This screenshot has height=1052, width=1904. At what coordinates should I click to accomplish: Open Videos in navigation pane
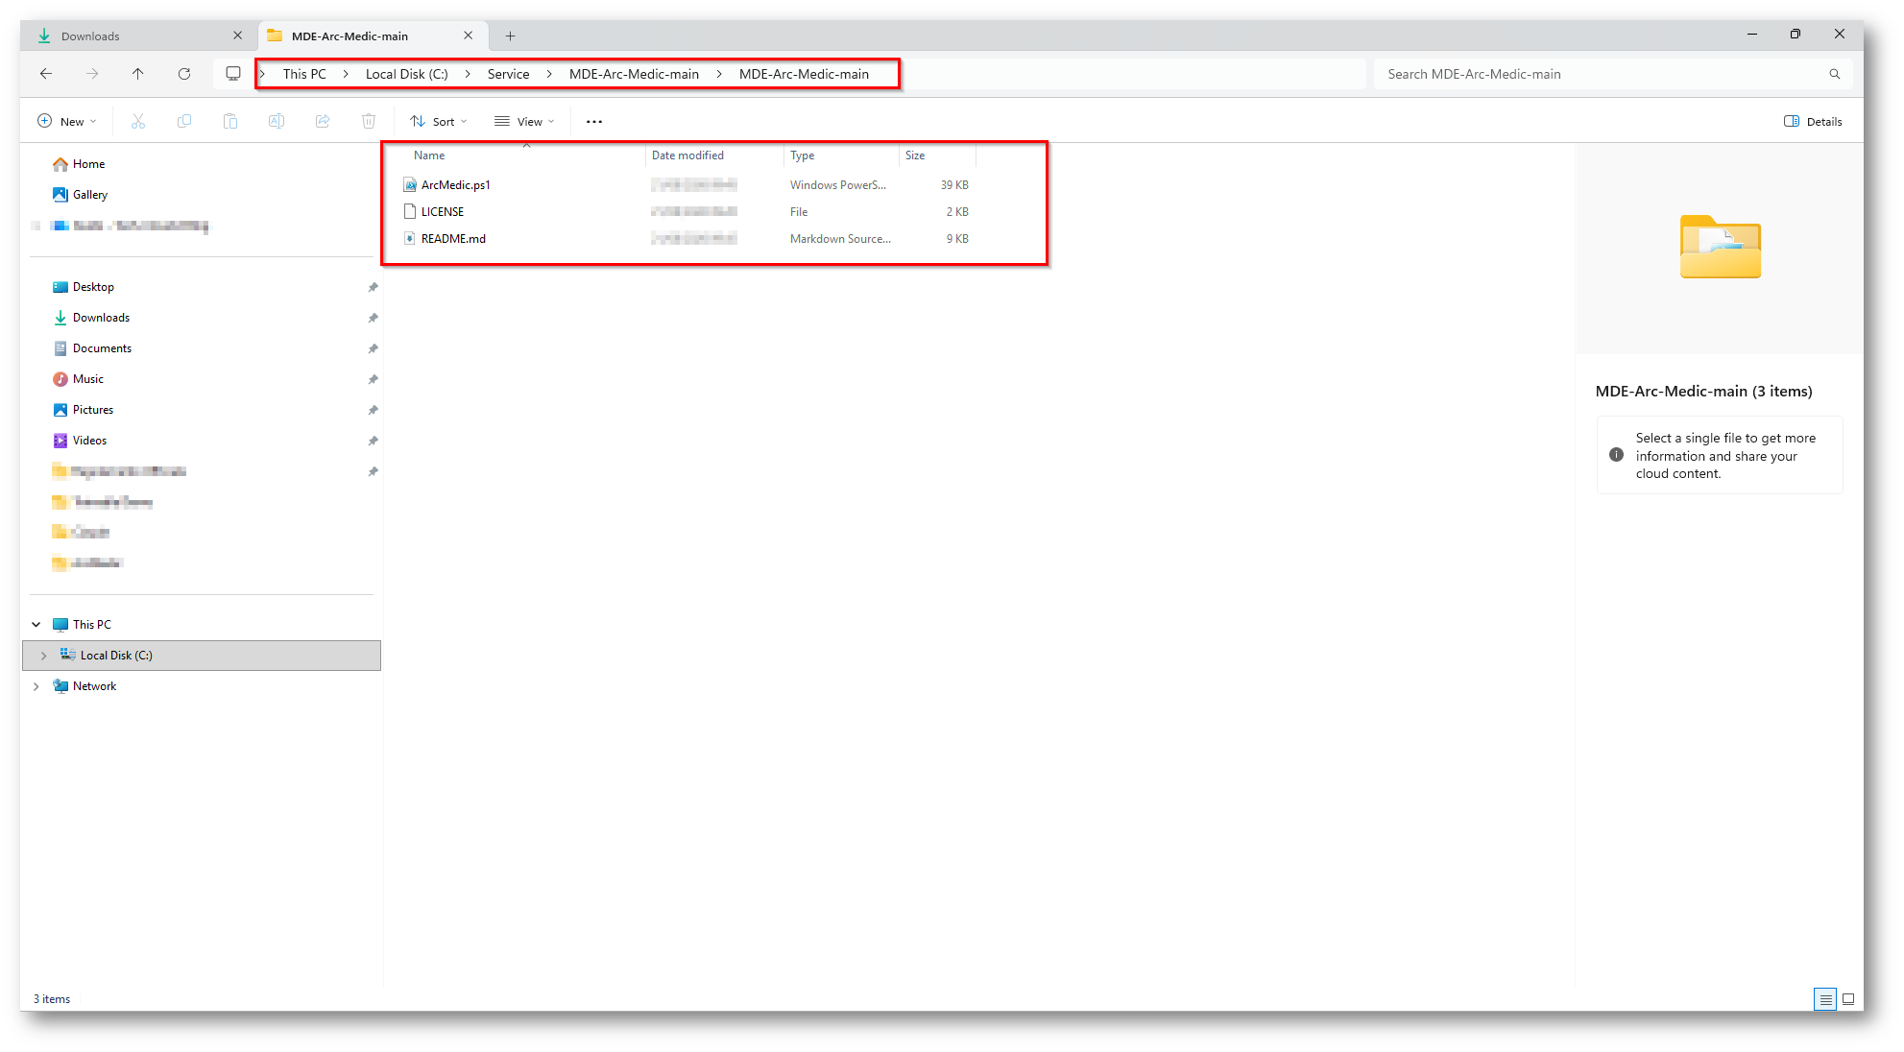[80, 441]
